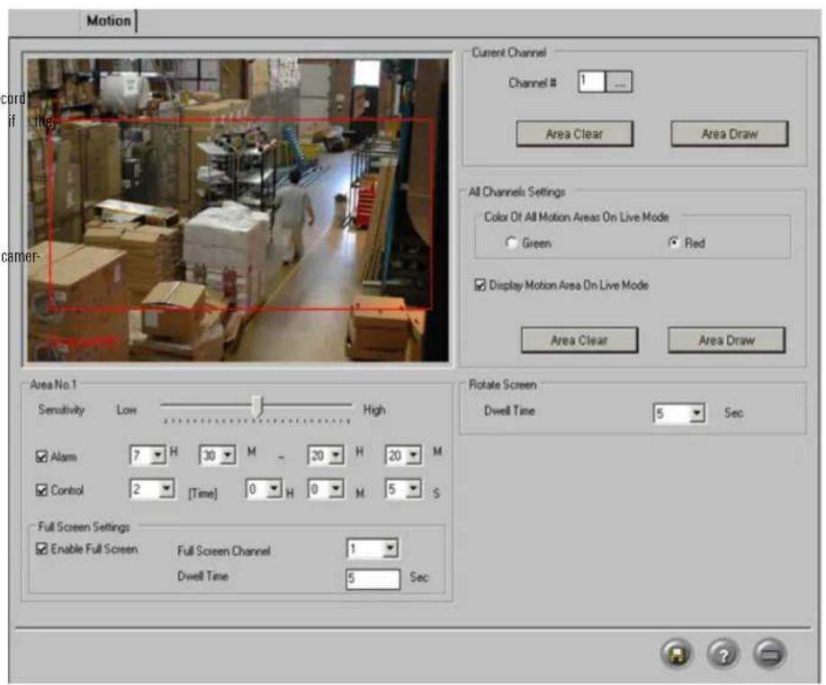Screen dimensions: 826x685
Task: Toggle Enable Full Screen checkbox
Action: [x=41, y=548]
